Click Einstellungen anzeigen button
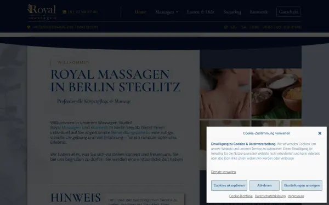 pos(302,185)
